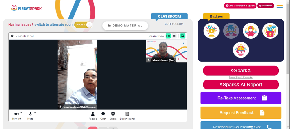Mute the microphone icon
Viewport: 290px width, 129px height.
[30, 114]
